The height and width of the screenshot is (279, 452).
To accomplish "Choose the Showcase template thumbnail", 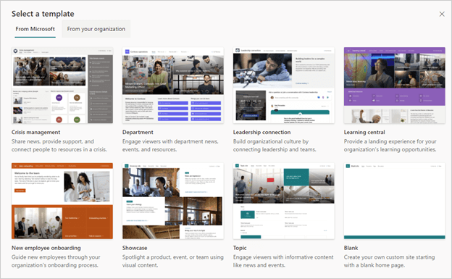I will tap(173, 201).
